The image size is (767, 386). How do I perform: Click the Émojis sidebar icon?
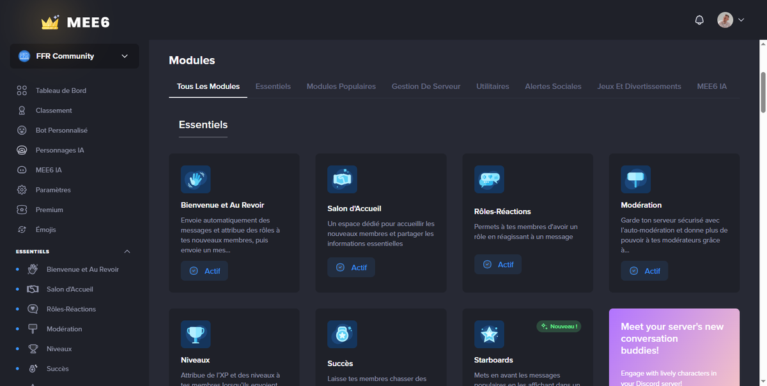coord(22,229)
